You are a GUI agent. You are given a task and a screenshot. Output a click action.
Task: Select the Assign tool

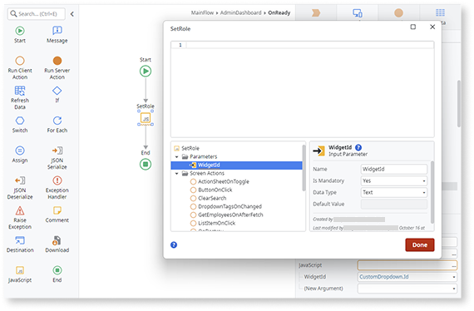tap(20, 155)
